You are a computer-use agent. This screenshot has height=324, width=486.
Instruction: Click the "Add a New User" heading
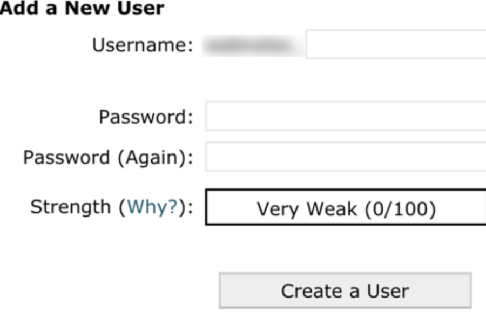point(81,8)
